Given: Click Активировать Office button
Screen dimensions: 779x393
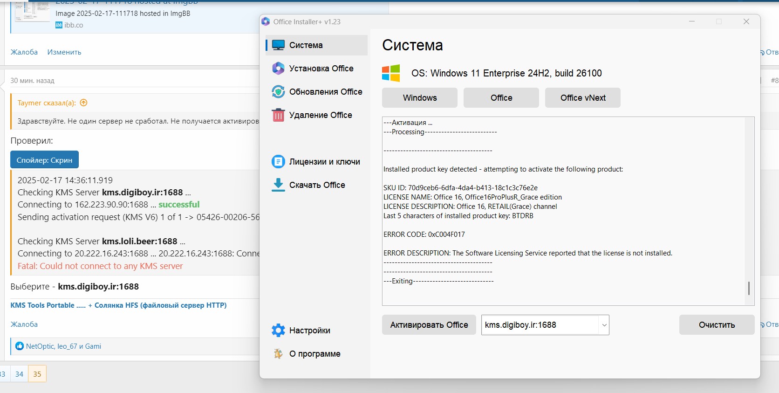Looking at the screenshot, I should tap(429, 325).
